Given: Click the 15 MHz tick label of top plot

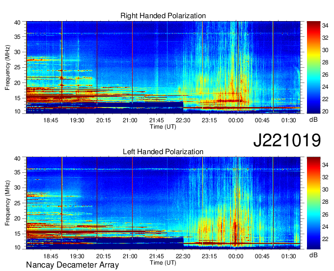Looking at the screenshot, I should pos(17,98).
